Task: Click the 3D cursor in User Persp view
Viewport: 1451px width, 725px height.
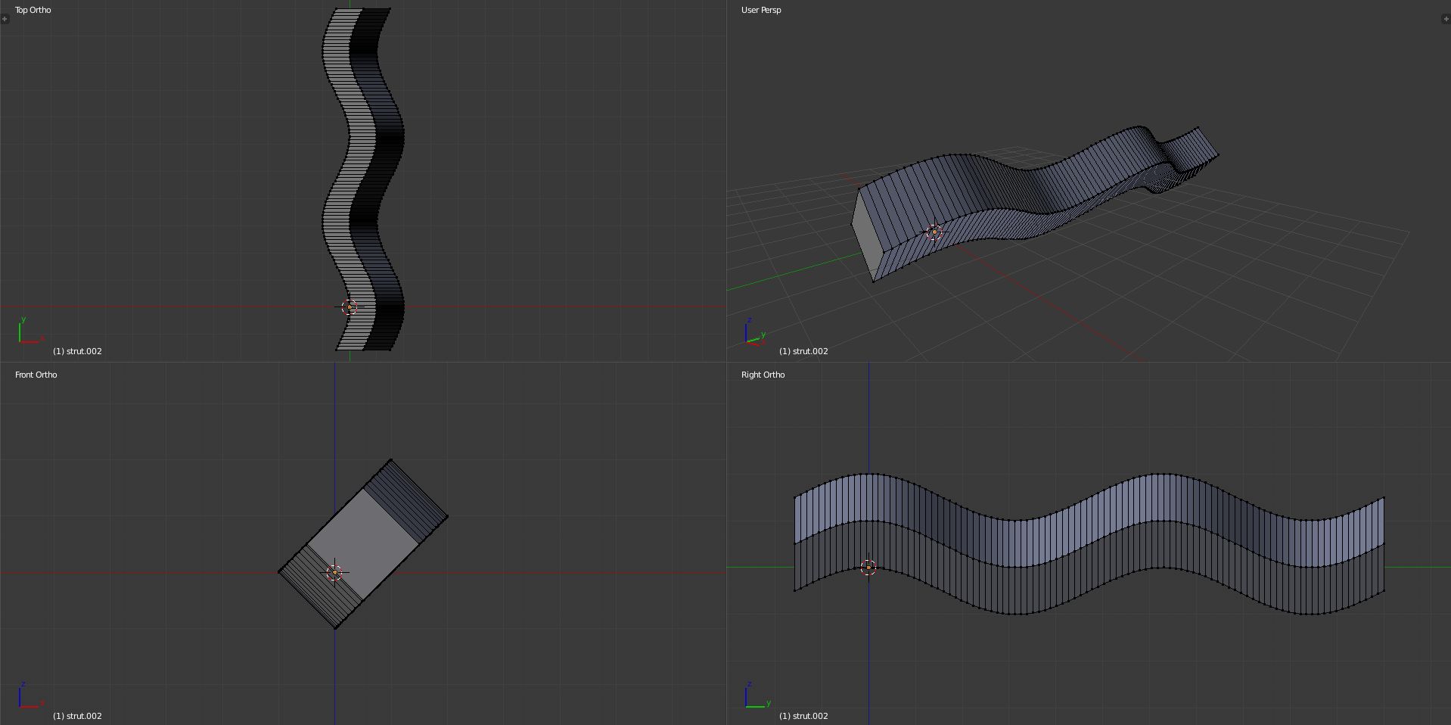Action: [934, 232]
